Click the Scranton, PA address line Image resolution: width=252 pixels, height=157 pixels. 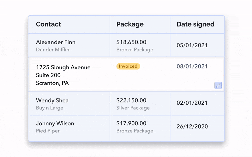point(52,83)
